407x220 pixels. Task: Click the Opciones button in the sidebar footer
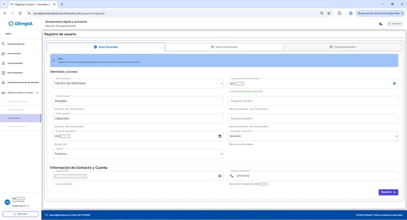tap(21, 214)
